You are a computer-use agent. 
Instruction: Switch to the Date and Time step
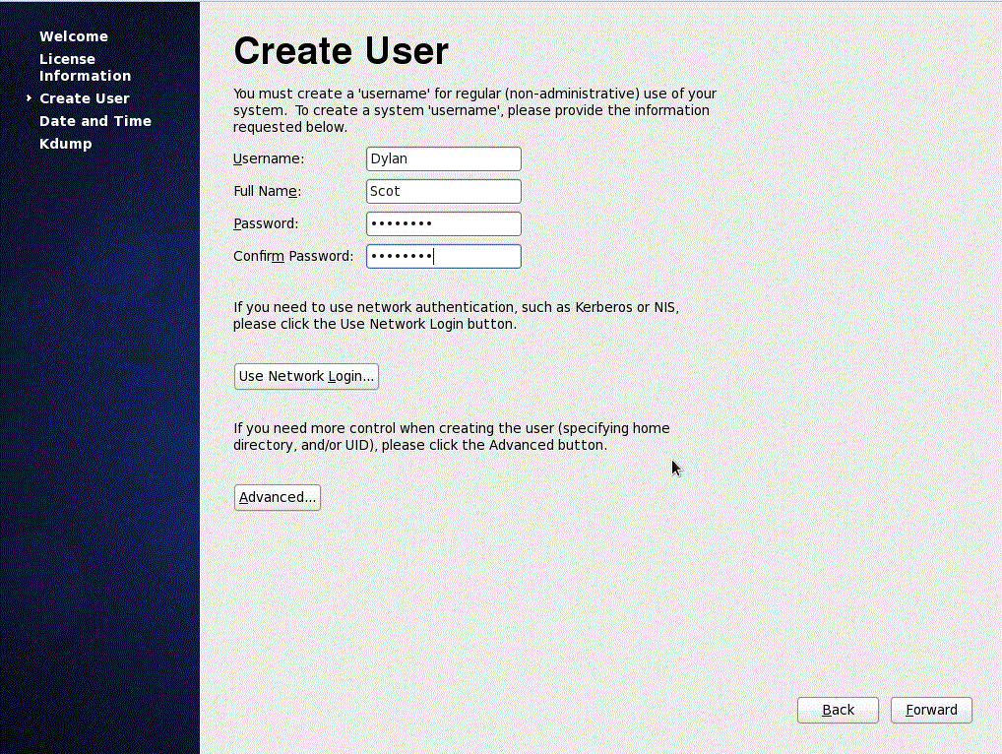tap(95, 121)
